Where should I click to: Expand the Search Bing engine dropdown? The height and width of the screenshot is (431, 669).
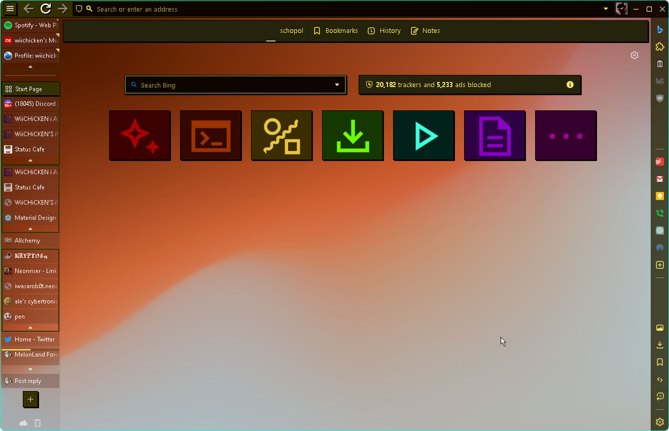click(x=337, y=85)
